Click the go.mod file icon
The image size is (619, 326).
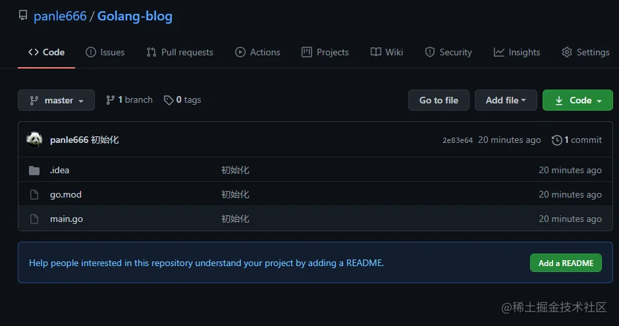coord(34,194)
